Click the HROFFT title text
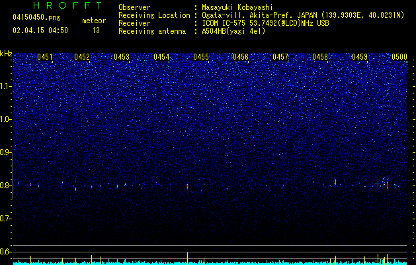The height and width of the screenshot is (265, 416). tap(68, 5)
